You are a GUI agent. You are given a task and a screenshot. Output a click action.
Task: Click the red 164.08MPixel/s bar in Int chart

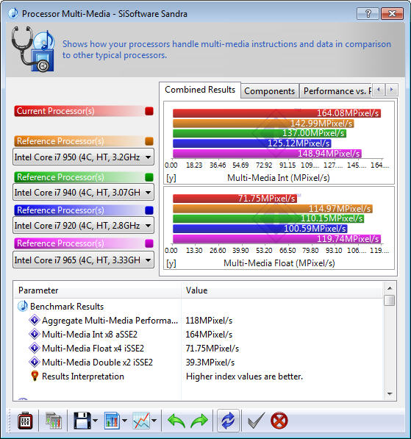pyautogui.click(x=276, y=113)
